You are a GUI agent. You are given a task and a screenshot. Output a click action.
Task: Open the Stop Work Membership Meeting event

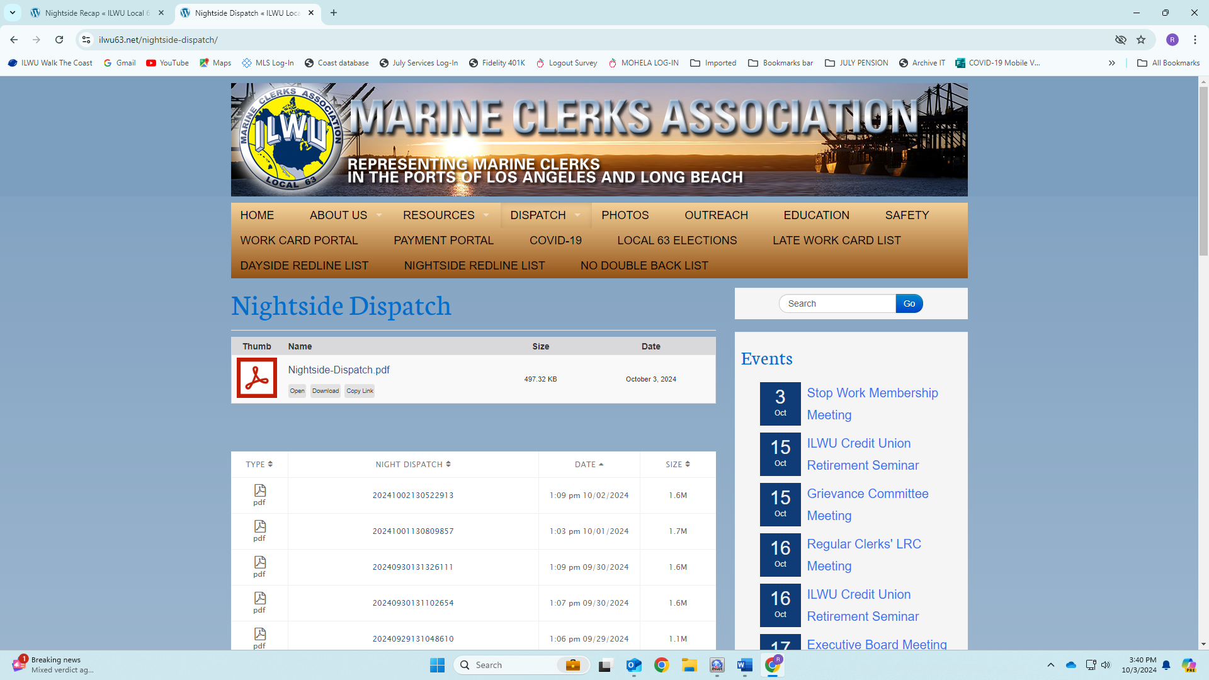pos(872,404)
